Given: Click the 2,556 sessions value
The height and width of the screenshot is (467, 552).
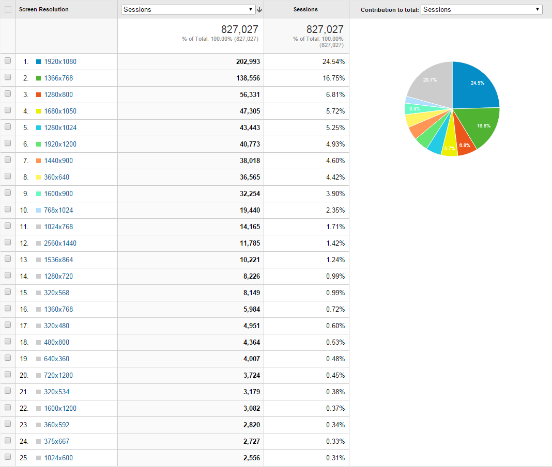Looking at the screenshot, I should 251,458.
